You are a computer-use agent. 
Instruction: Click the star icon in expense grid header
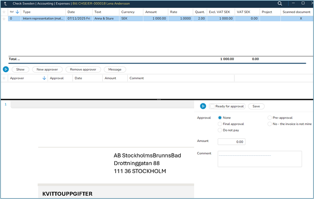point(4,12)
